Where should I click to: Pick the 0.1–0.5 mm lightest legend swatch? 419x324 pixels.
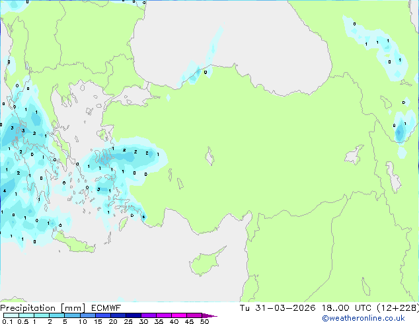[x=11, y=315]
